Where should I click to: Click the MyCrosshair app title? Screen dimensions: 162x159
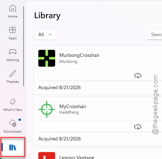(73, 106)
